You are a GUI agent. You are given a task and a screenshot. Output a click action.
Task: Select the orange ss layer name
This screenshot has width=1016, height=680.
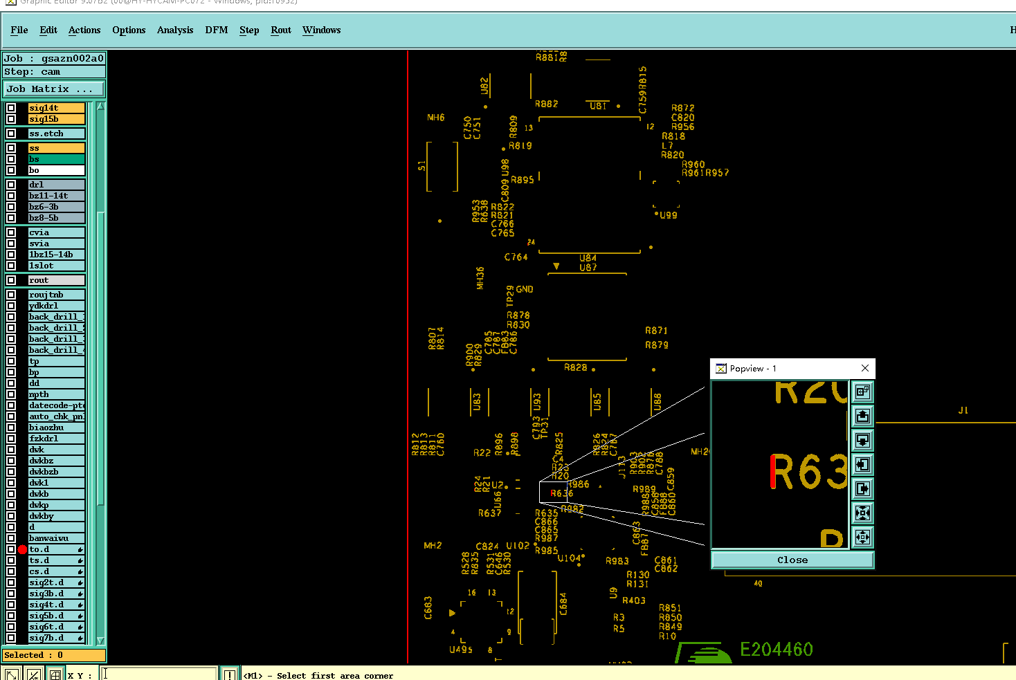point(56,148)
